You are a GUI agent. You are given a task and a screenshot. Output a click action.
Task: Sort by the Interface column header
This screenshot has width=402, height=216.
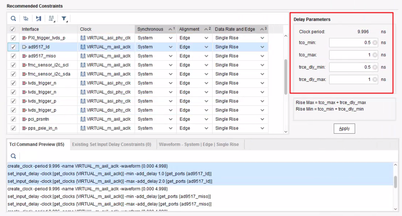tap(48, 29)
